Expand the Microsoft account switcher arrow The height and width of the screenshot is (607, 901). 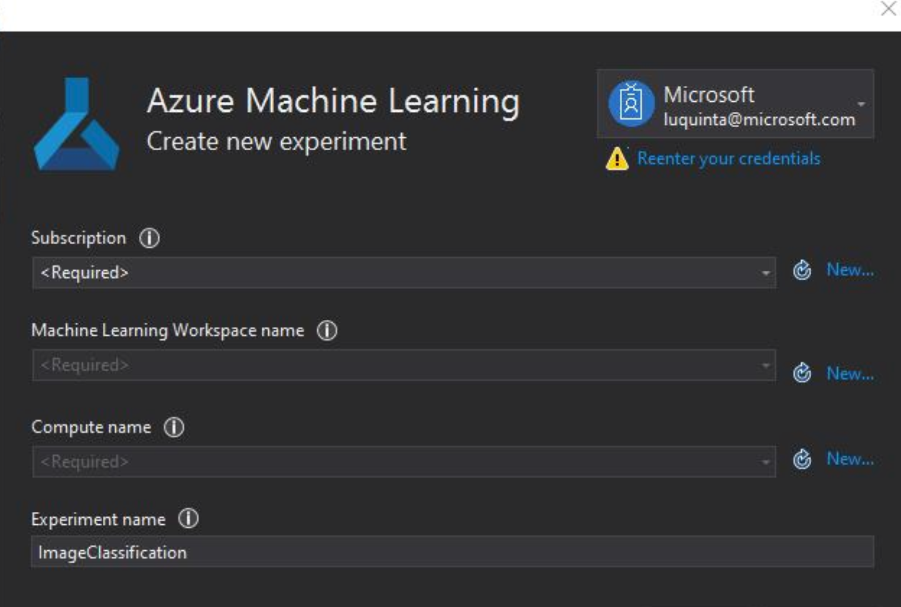pyautogui.click(x=862, y=104)
